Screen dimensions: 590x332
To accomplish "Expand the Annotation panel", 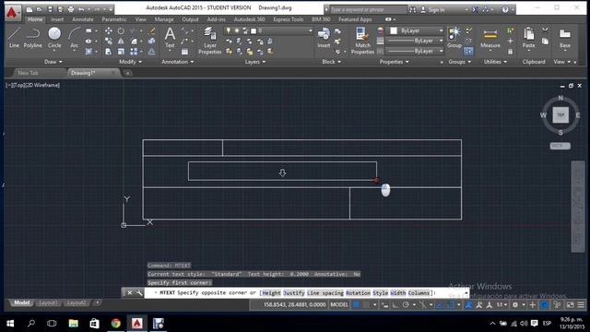I will (178, 62).
